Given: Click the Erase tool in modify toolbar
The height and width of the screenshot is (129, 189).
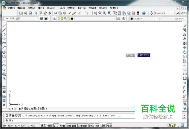Looking at the screenshot, I should [185, 26].
